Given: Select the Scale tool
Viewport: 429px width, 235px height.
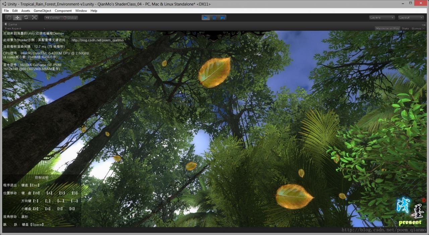Looking at the screenshot, I should tap(35, 18).
